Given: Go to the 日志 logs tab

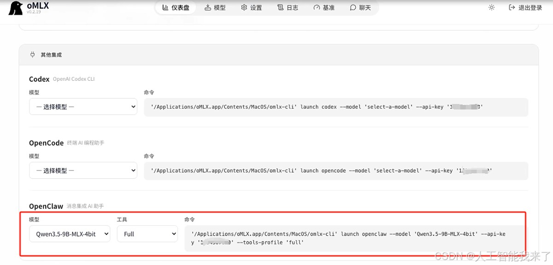Looking at the screenshot, I should point(288,7).
